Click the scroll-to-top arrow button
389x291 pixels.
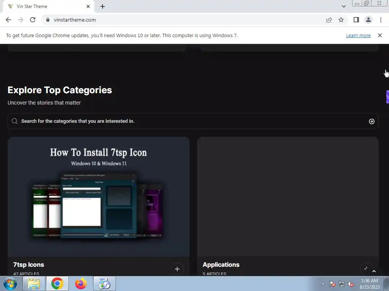(x=374, y=271)
